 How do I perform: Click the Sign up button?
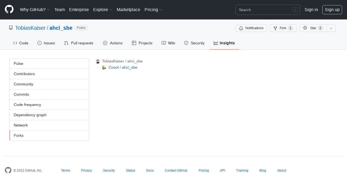332,9
